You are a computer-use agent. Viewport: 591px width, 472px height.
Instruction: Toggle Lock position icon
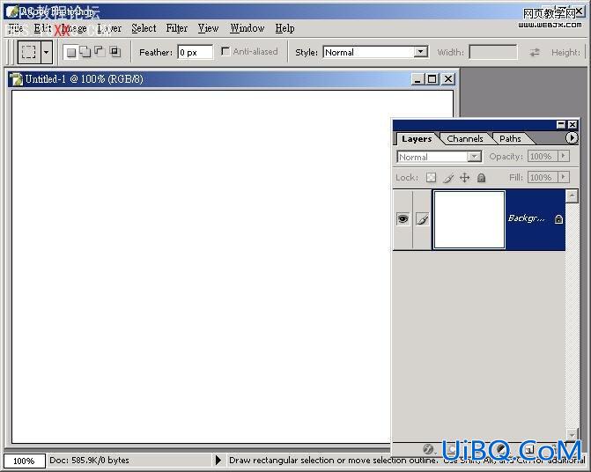pos(464,178)
